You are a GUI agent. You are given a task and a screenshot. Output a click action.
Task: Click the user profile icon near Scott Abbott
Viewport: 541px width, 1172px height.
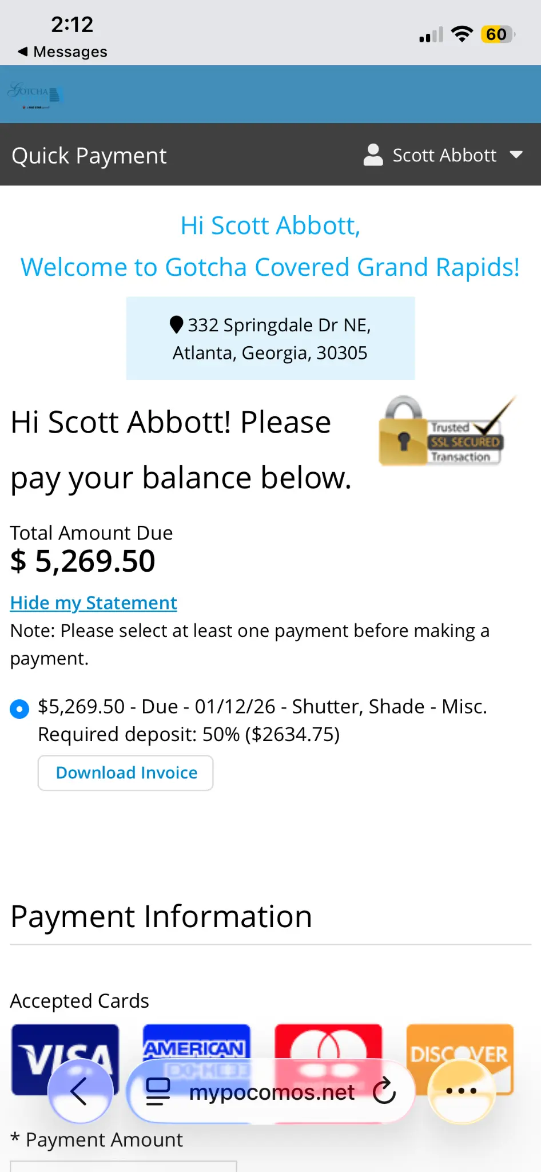372,155
